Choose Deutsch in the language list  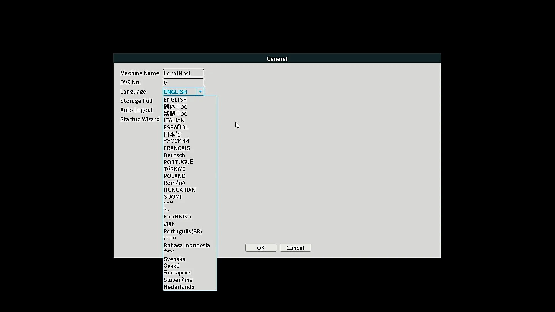click(x=174, y=155)
